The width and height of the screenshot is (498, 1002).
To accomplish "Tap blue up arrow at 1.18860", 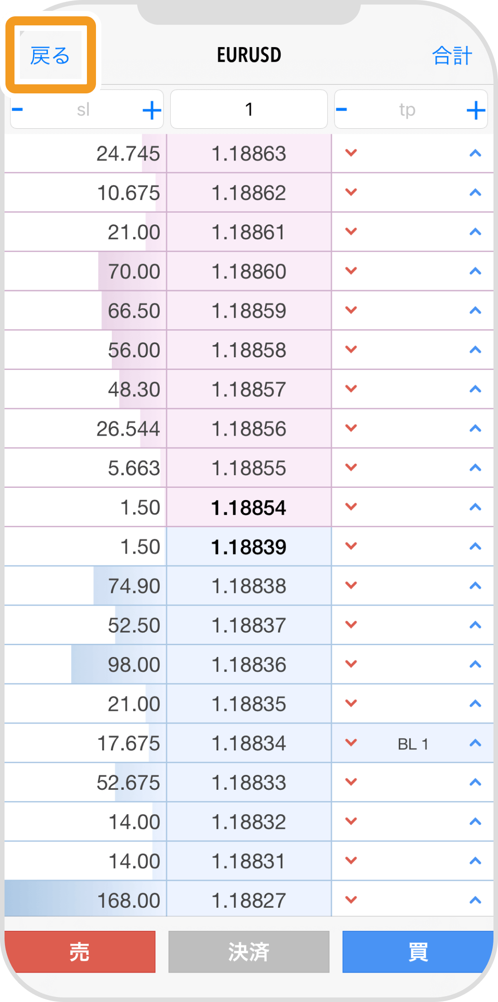I will click(475, 271).
